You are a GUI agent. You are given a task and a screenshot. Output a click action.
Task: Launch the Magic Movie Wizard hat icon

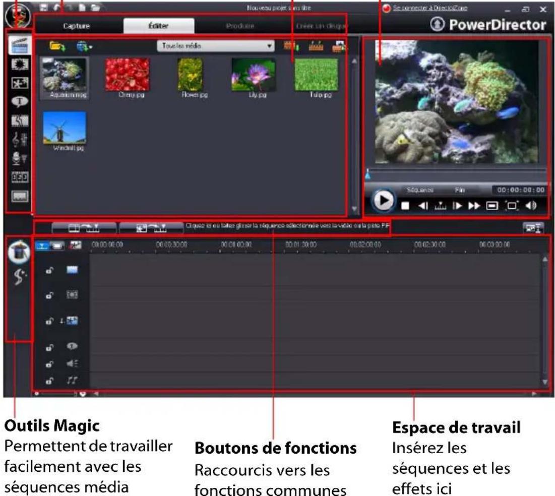(x=19, y=252)
